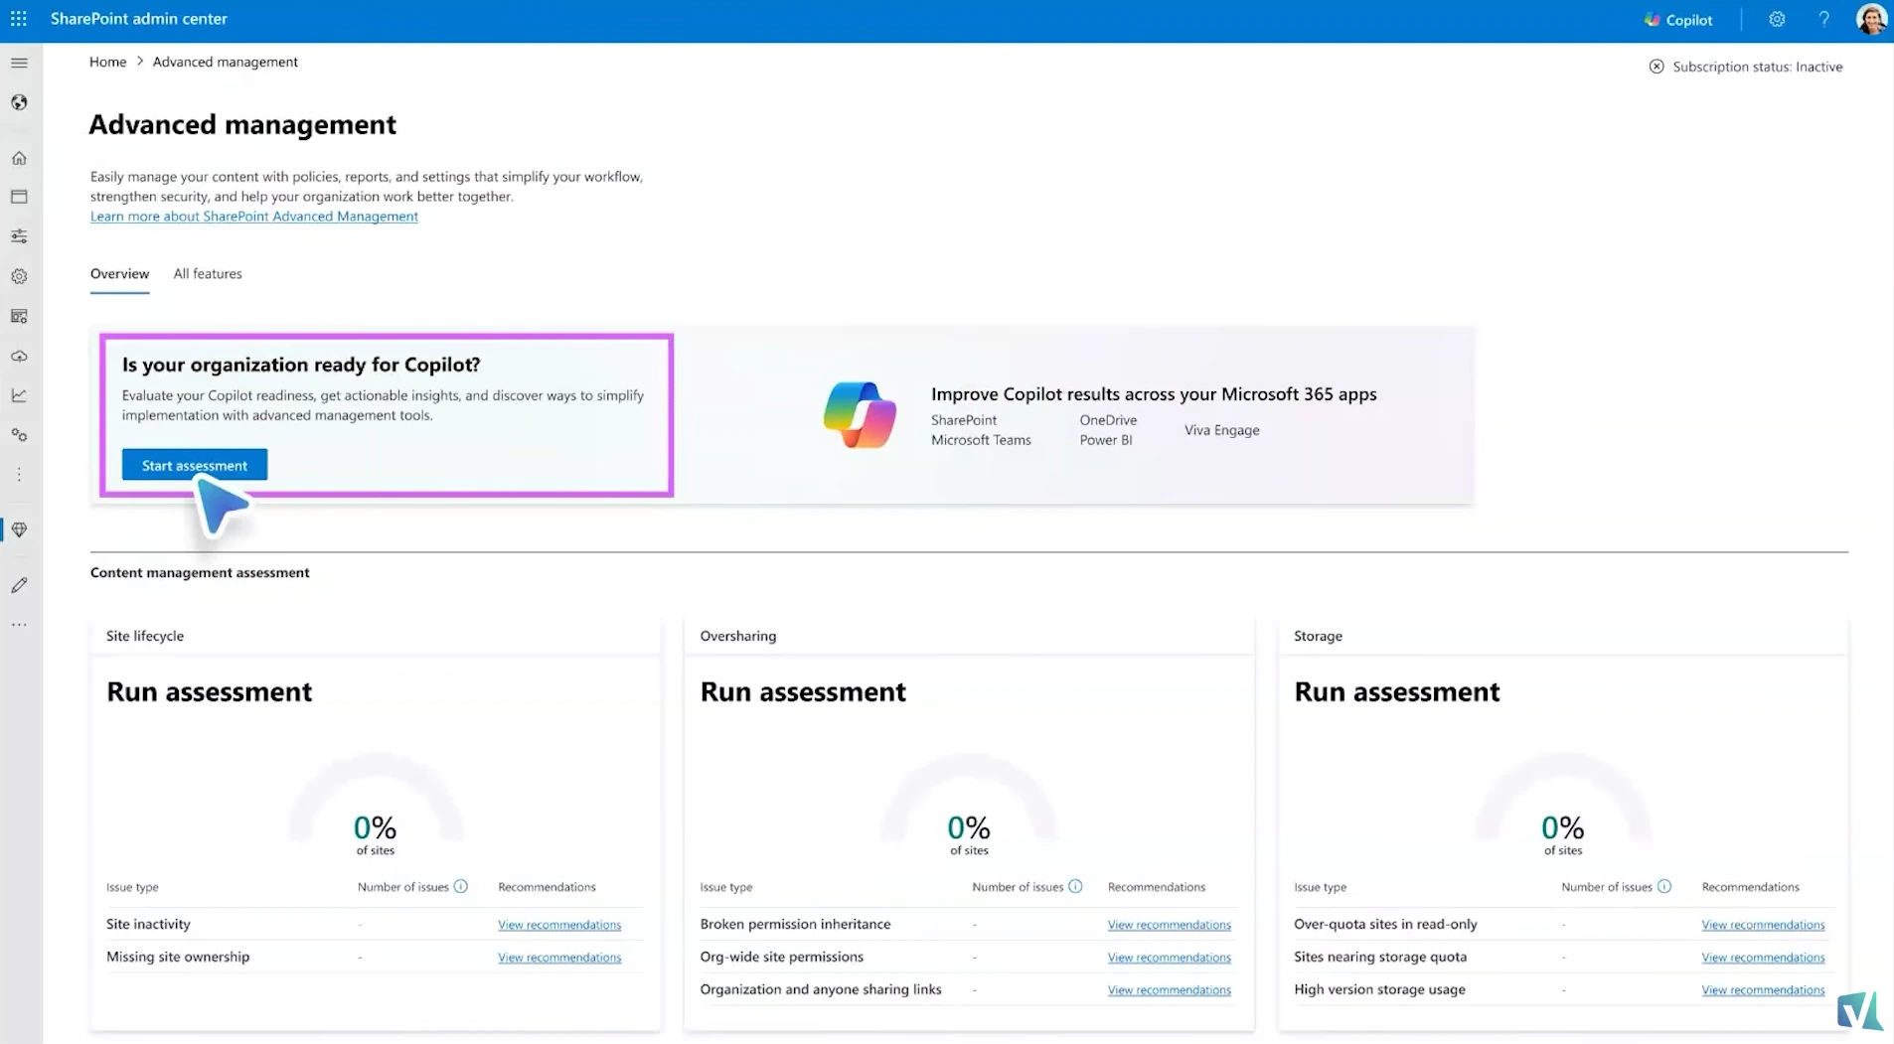View recommendations for Sites nearing storage quota
The height and width of the screenshot is (1044, 1894).
pyautogui.click(x=1763, y=958)
